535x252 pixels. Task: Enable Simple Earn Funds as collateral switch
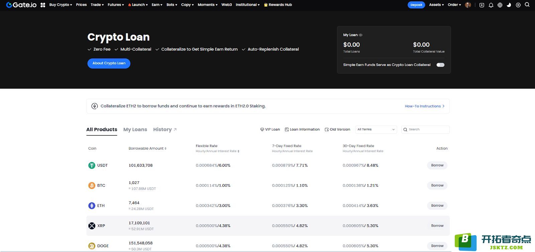(440, 65)
